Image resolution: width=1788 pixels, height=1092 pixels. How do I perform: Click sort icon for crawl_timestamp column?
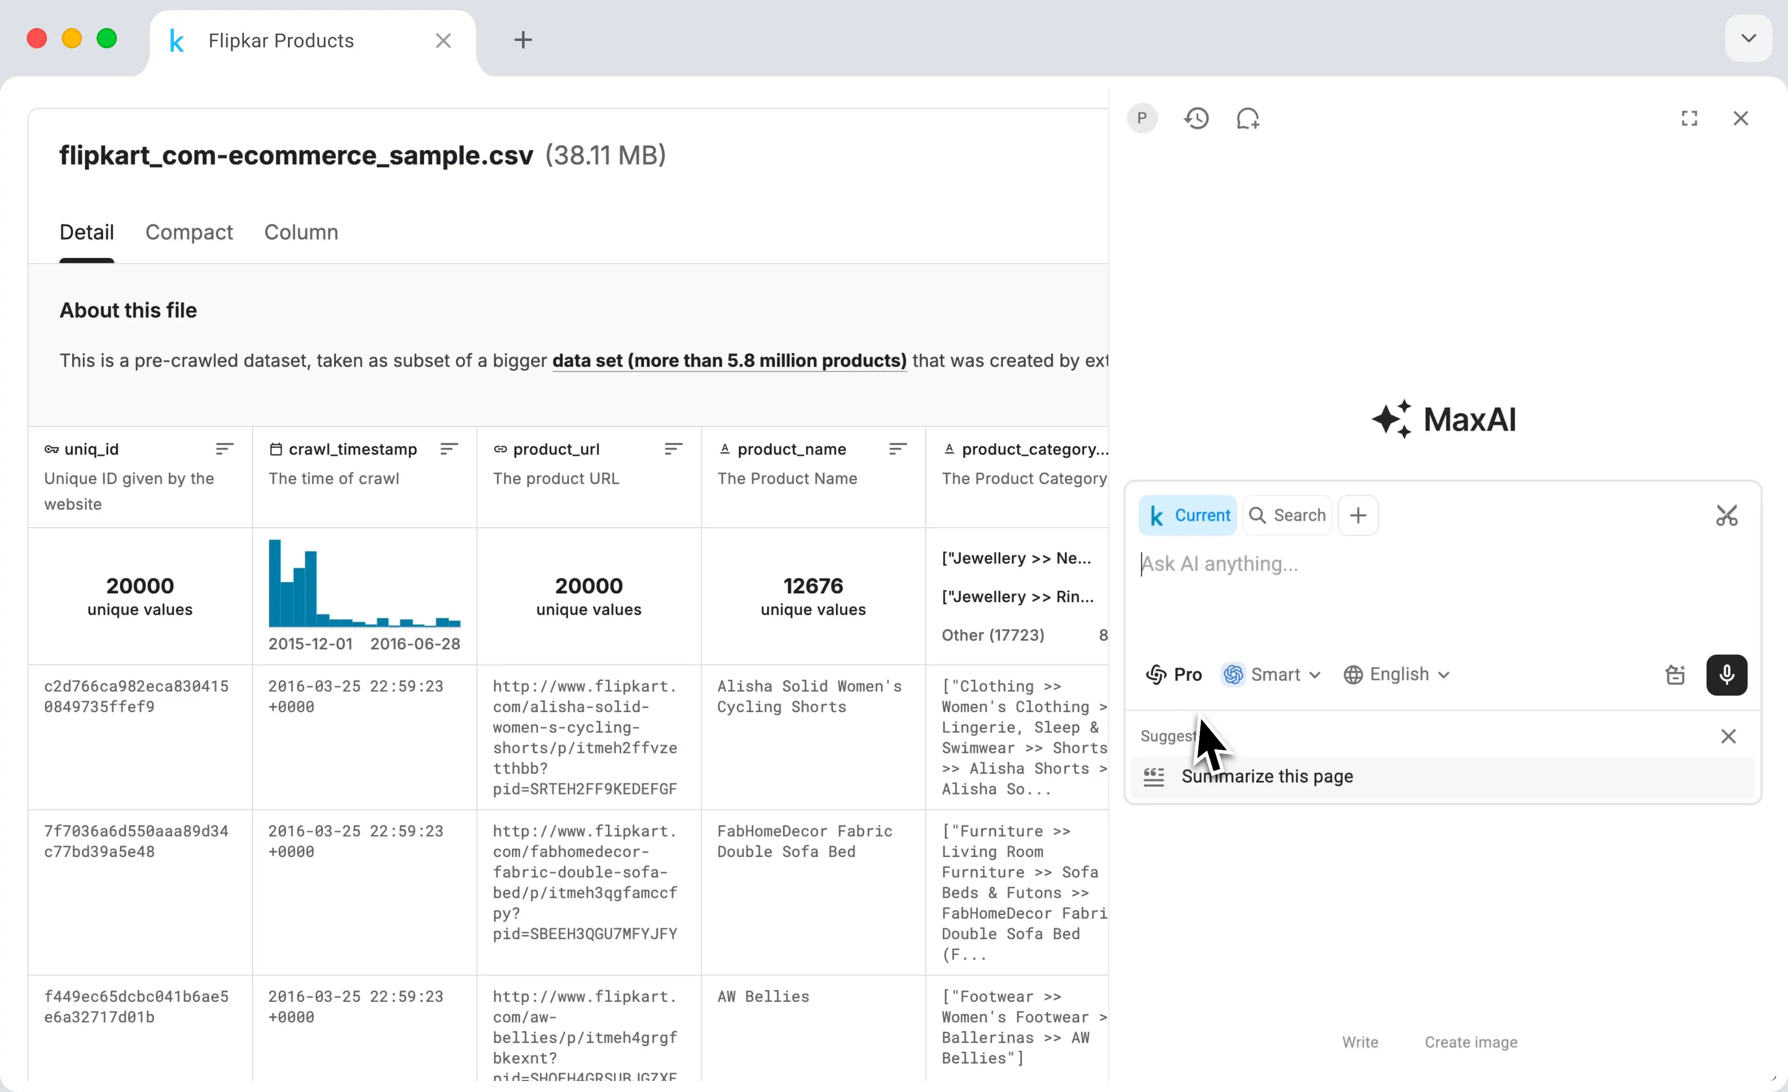(x=449, y=449)
